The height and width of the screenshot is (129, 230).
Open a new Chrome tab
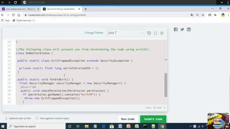coord(86,9)
